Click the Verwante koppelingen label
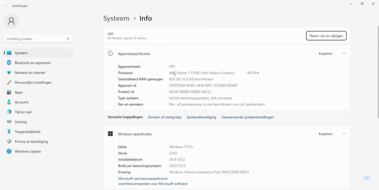 pyautogui.click(x=125, y=117)
